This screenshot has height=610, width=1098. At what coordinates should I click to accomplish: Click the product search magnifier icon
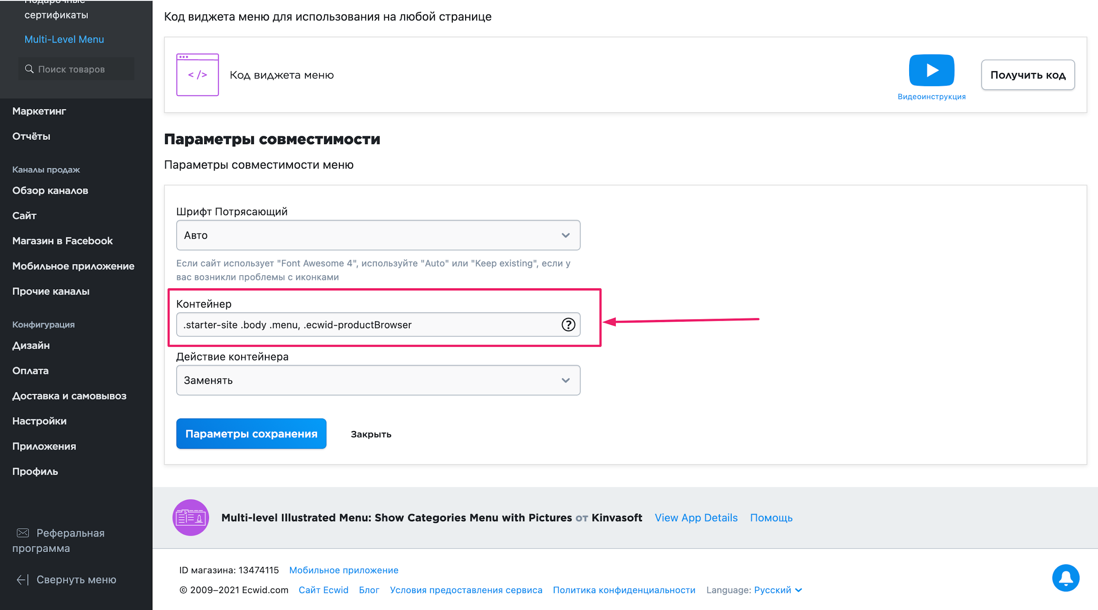click(x=29, y=69)
